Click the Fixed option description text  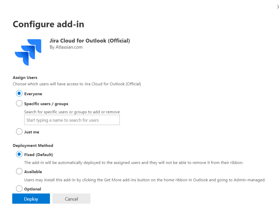[134, 163]
